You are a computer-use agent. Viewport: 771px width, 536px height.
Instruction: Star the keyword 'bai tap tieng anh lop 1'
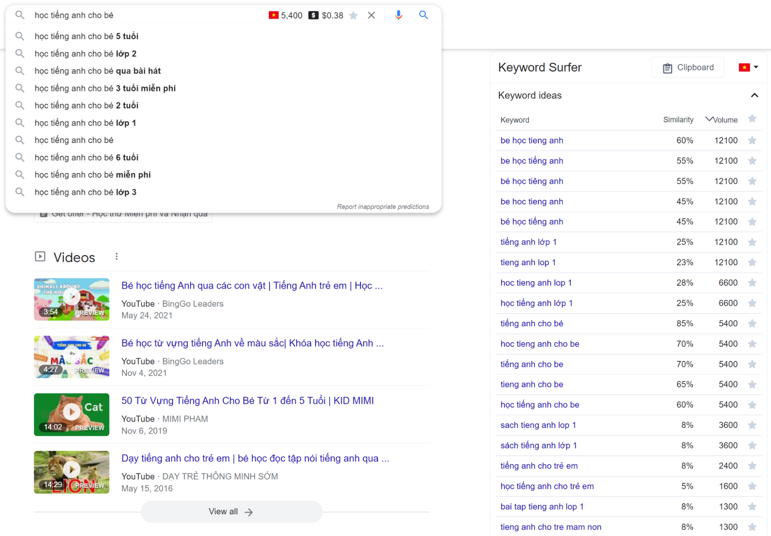click(752, 506)
